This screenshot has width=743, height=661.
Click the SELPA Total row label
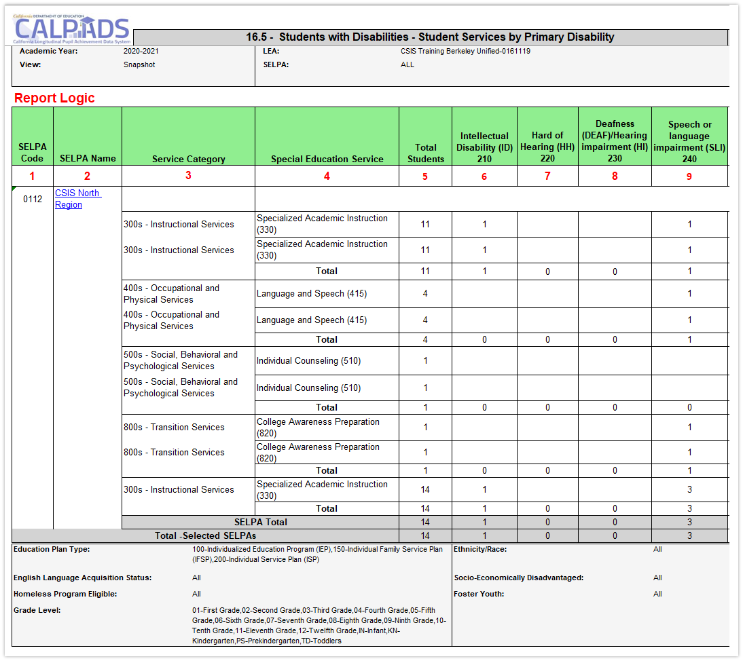pos(260,522)
